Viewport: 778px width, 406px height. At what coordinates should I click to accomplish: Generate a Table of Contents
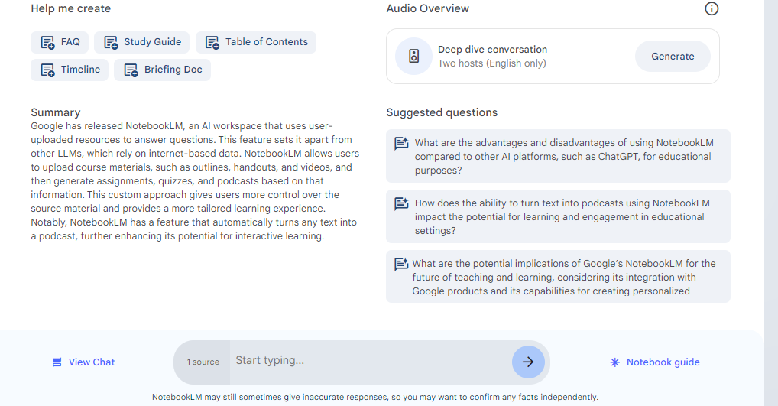pos(256,42)
